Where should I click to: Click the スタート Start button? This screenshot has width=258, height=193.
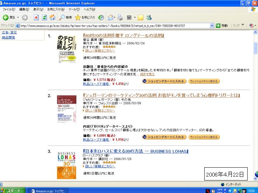[13, 190]
